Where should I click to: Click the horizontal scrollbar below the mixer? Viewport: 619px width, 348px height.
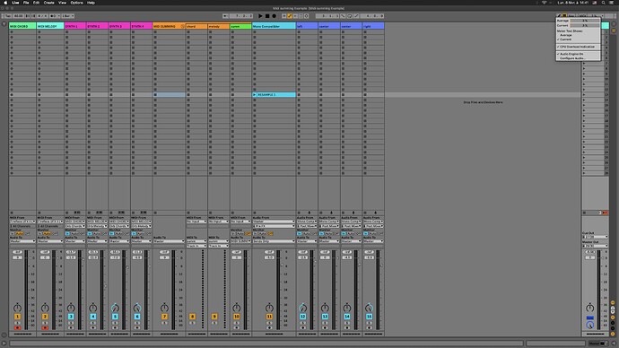[x=266, y=344]
